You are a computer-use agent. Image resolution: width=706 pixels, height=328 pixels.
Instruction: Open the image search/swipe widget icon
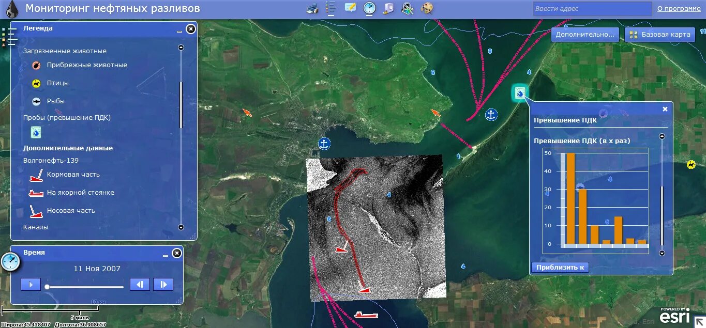pos(408,8)
